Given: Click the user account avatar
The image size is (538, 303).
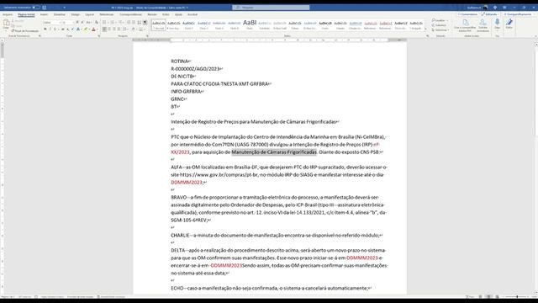Looking at the screenshot, I should click(x=485, y=8).
